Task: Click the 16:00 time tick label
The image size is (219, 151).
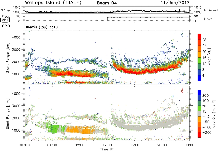Action: pos(134,145)
